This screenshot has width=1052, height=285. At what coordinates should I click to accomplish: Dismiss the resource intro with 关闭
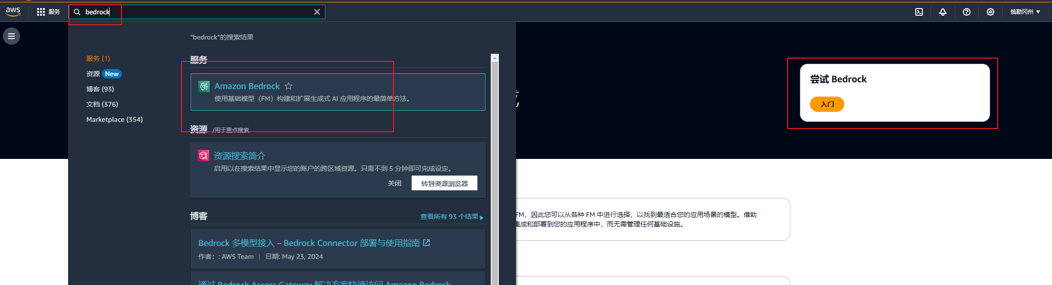pos(394,183)
